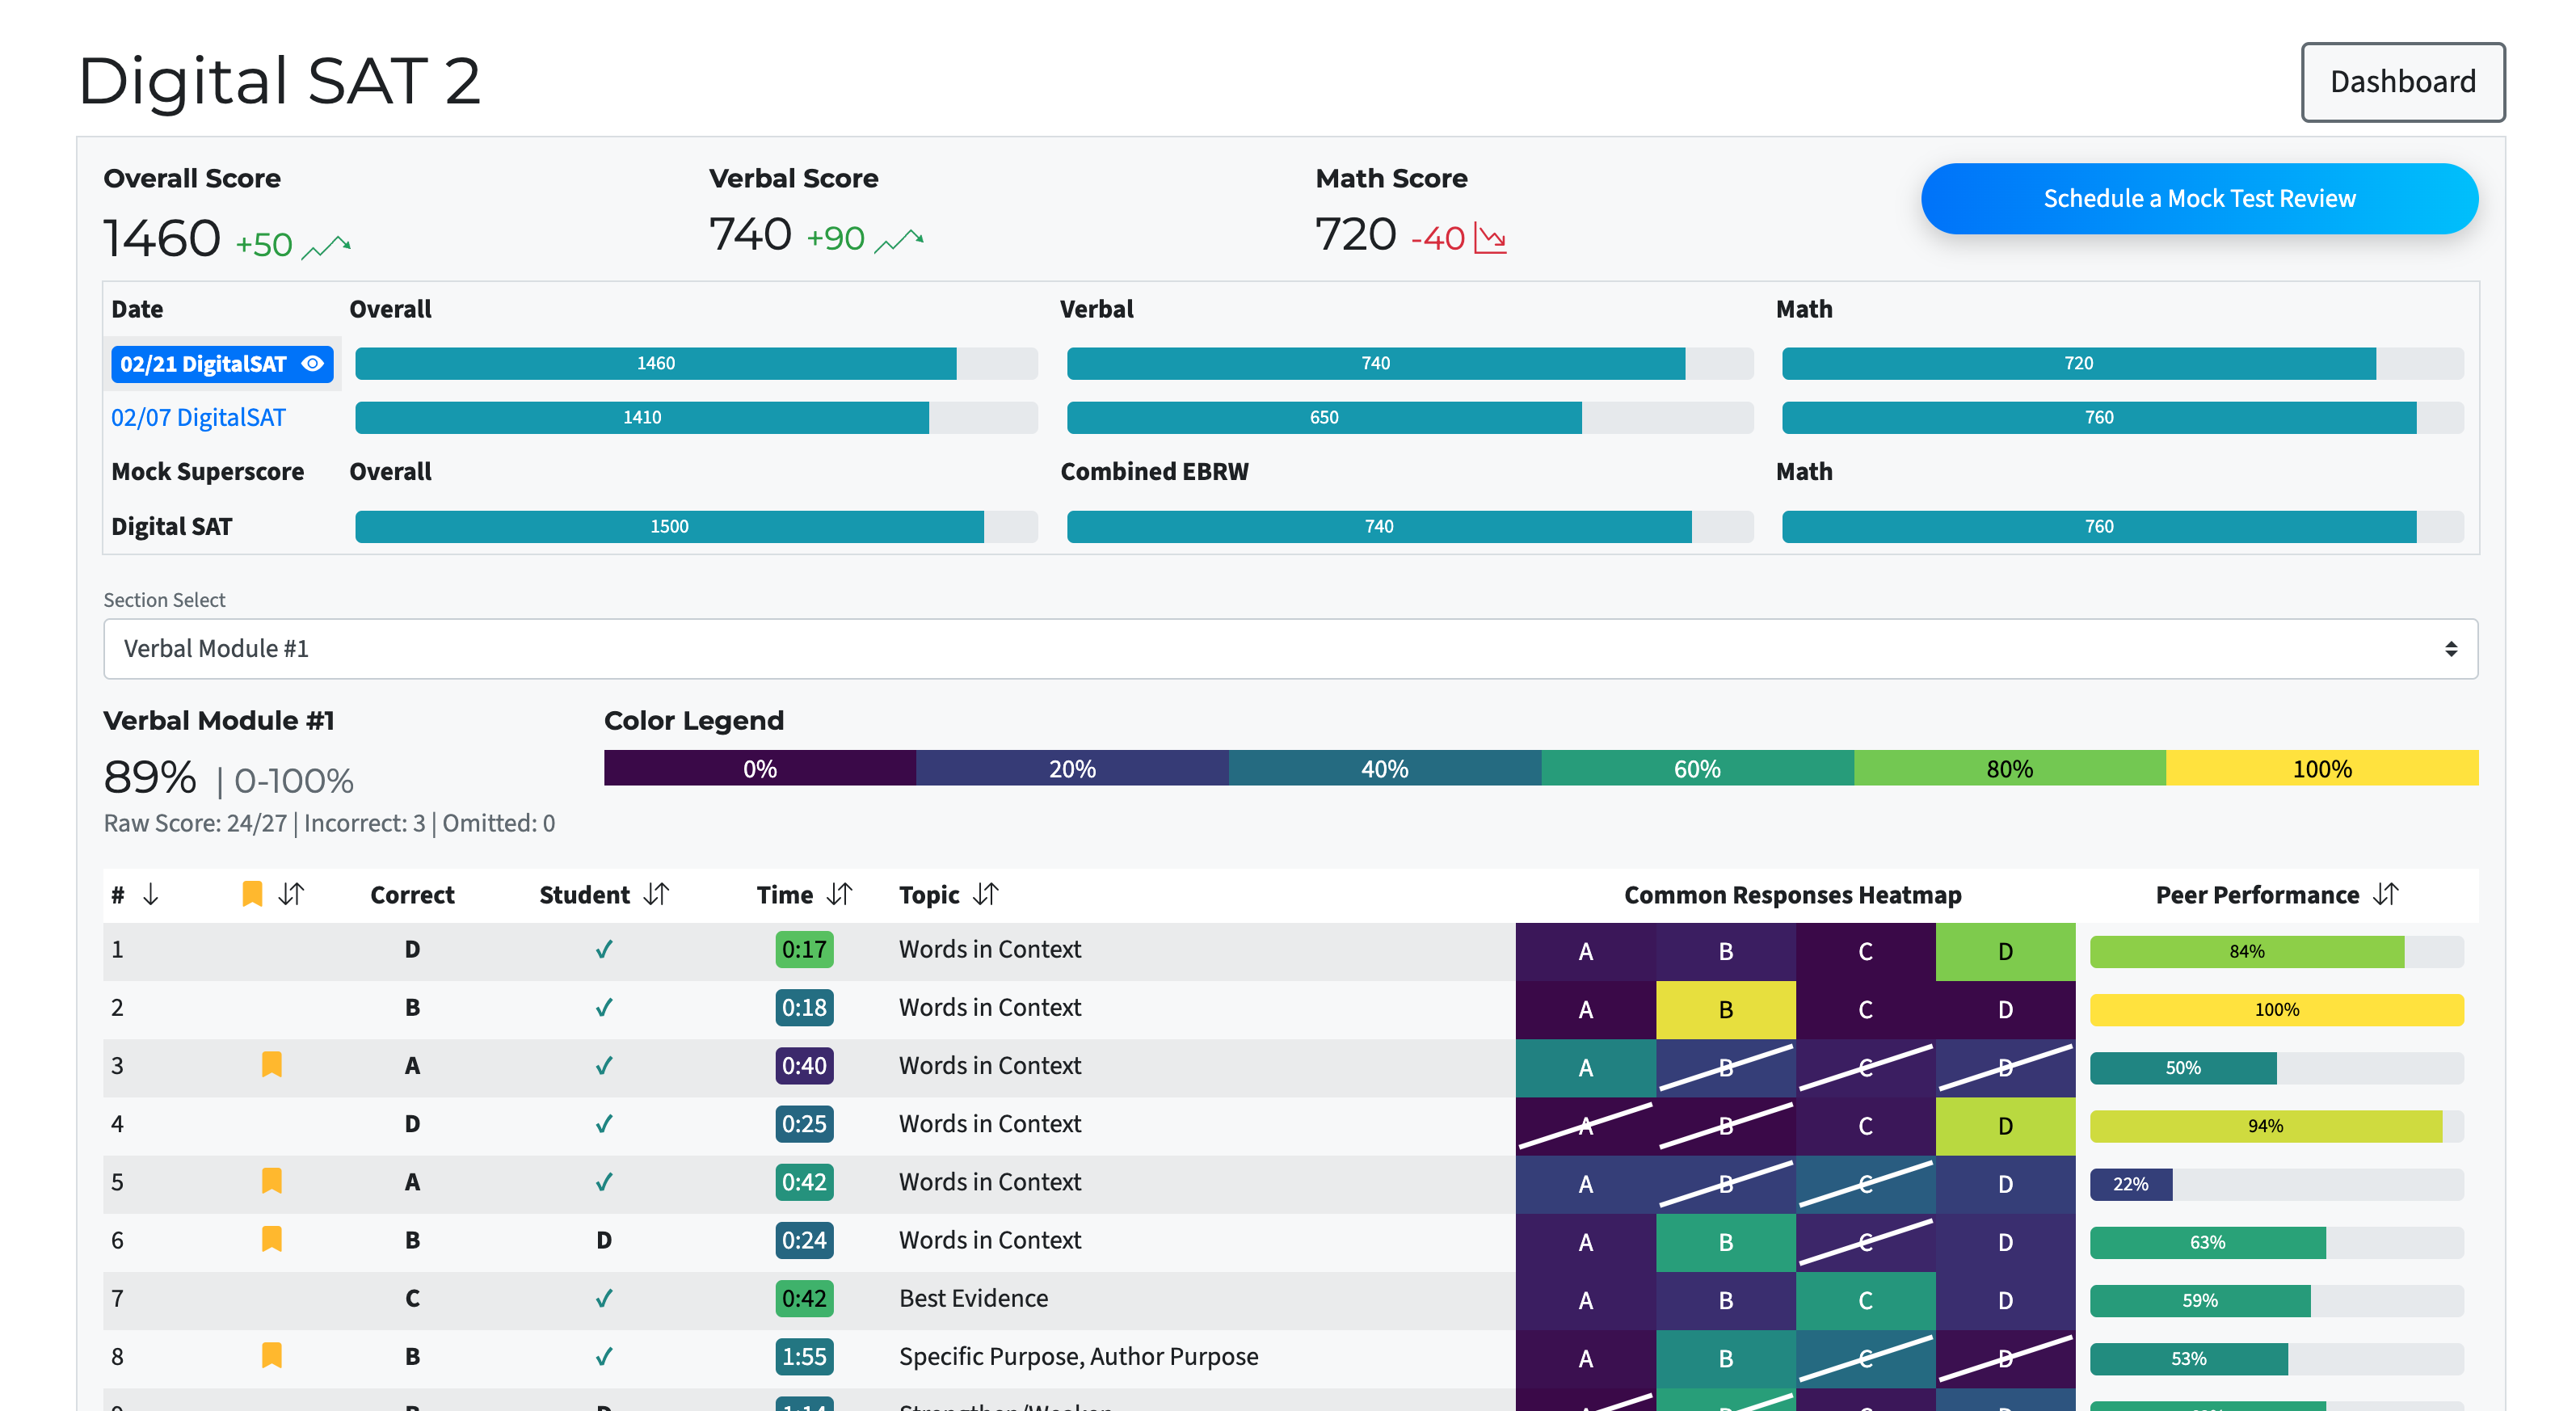Sort by Topic column arrows
Image resolution: width=2576 pixels, height=1411 pixels.
(x=986, y=894)
